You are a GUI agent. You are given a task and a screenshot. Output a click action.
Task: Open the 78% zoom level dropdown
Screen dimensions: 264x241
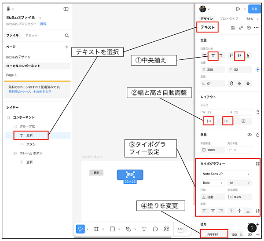click(251, 19)
